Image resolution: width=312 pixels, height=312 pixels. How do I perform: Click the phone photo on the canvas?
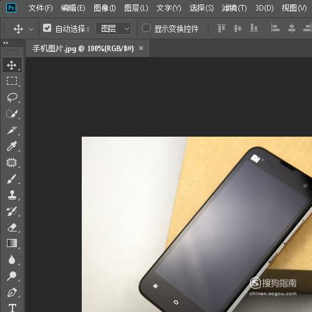[197, 224]
